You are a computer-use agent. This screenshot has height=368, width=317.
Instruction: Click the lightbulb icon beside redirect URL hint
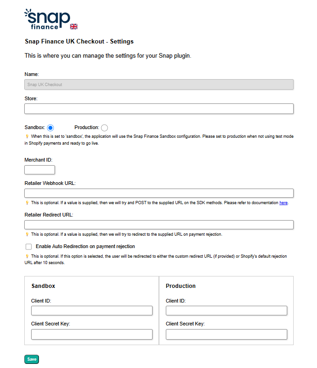[x=27, y=234]
